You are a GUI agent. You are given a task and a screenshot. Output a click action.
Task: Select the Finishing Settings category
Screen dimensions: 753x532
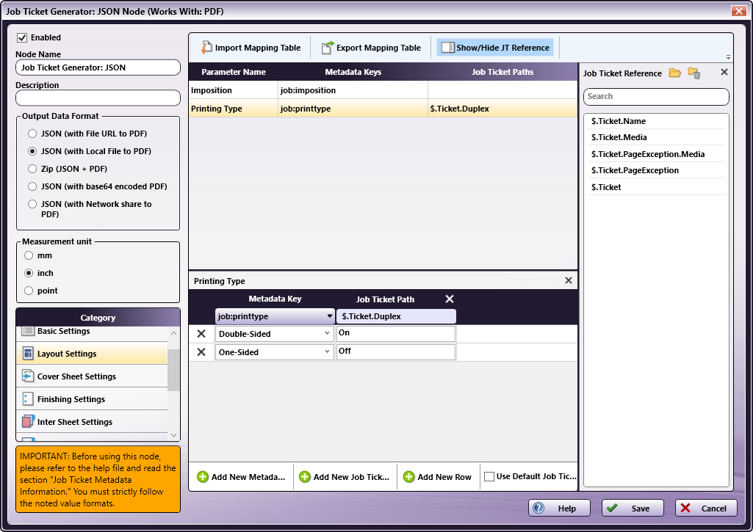coord(92,398)
